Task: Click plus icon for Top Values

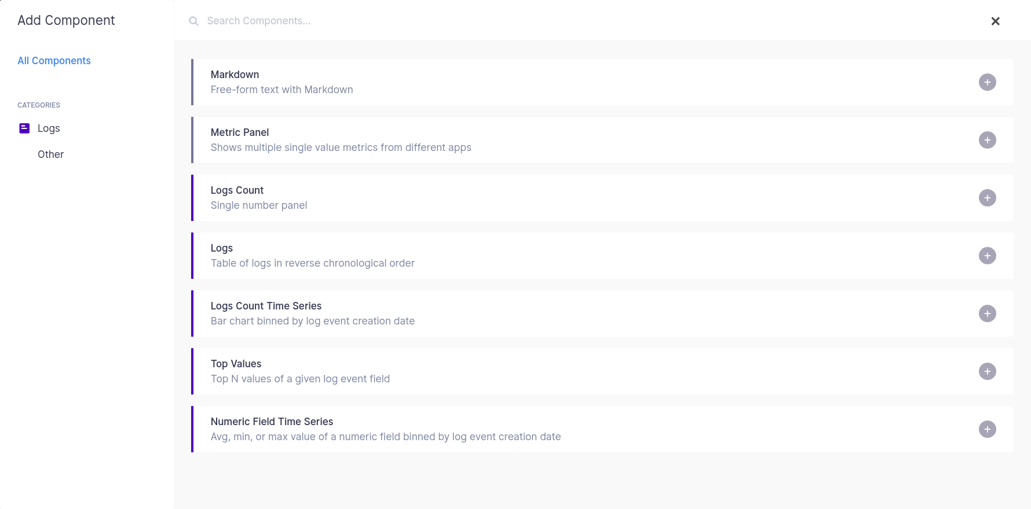Action: tap(988, 371)
